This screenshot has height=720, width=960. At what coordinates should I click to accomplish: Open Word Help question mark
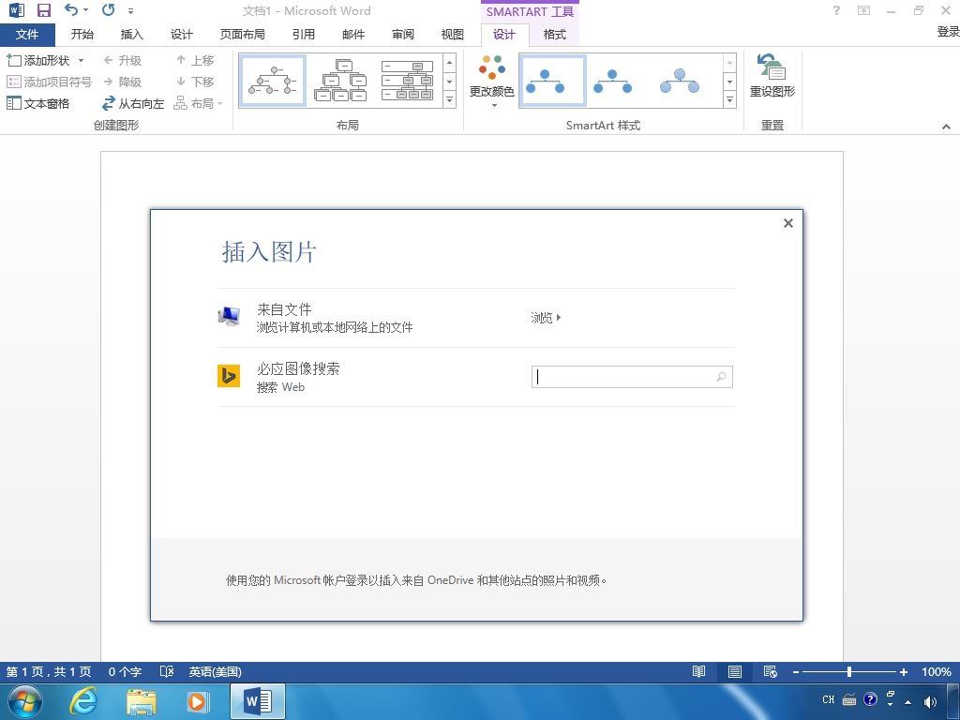coord(836,10)
